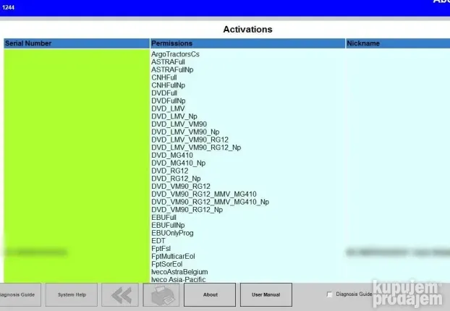Click the Diagnosis Guide button at left
450x311 pixels.
(x=19, y=294)
